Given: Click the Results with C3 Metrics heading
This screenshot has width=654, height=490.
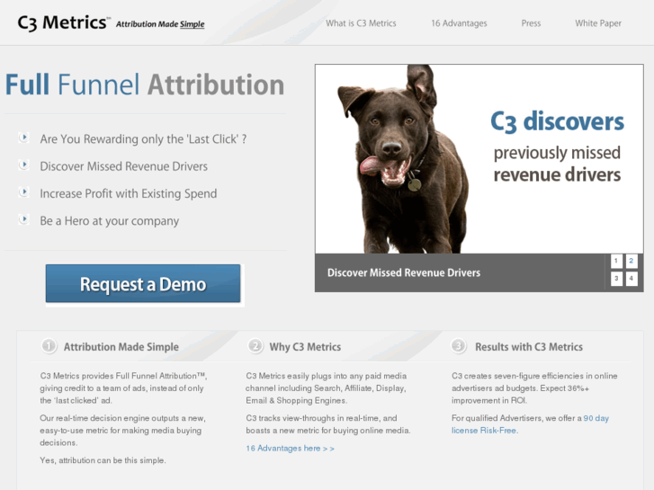Looking at the screenshot, I should (529, 347).
